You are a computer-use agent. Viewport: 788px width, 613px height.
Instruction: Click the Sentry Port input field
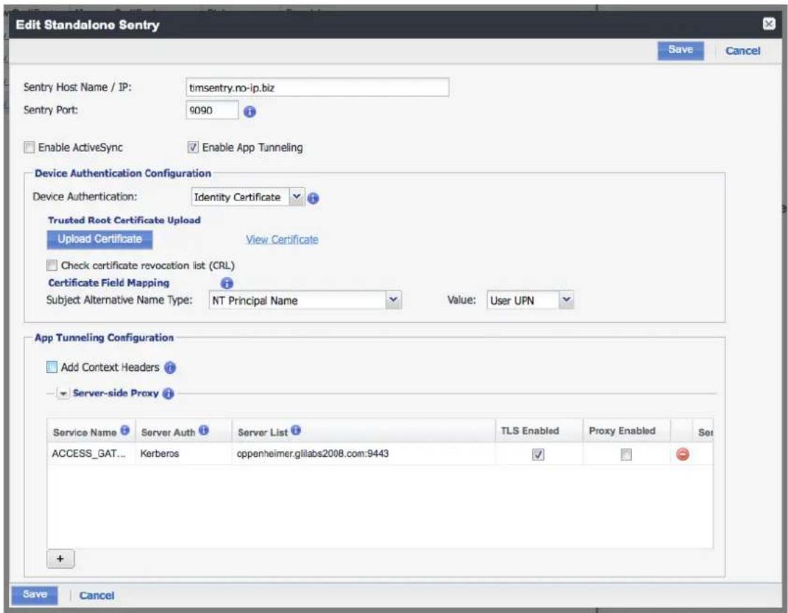point(212,110)
